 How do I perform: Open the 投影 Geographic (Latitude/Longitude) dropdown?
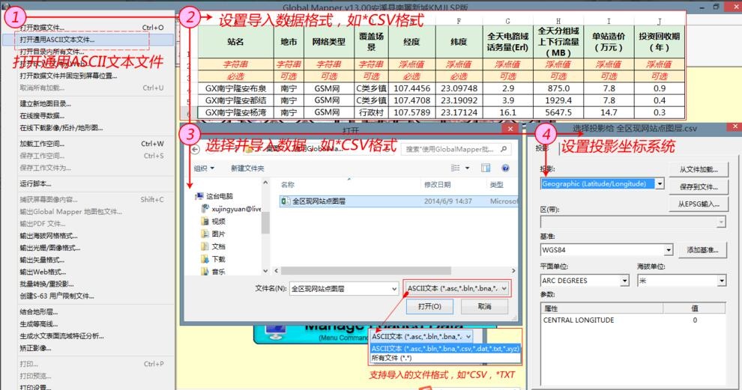pyautogui.click(x=660, y=184)
